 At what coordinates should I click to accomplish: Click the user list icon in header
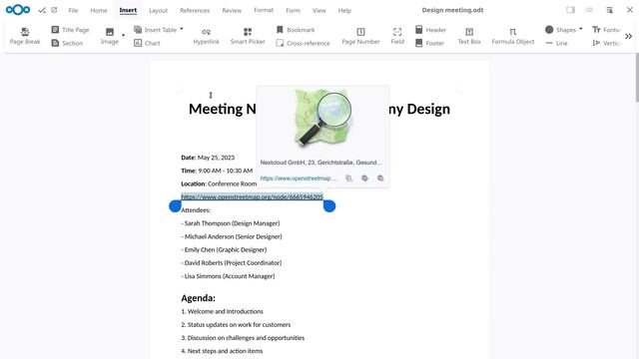(609, 10)
